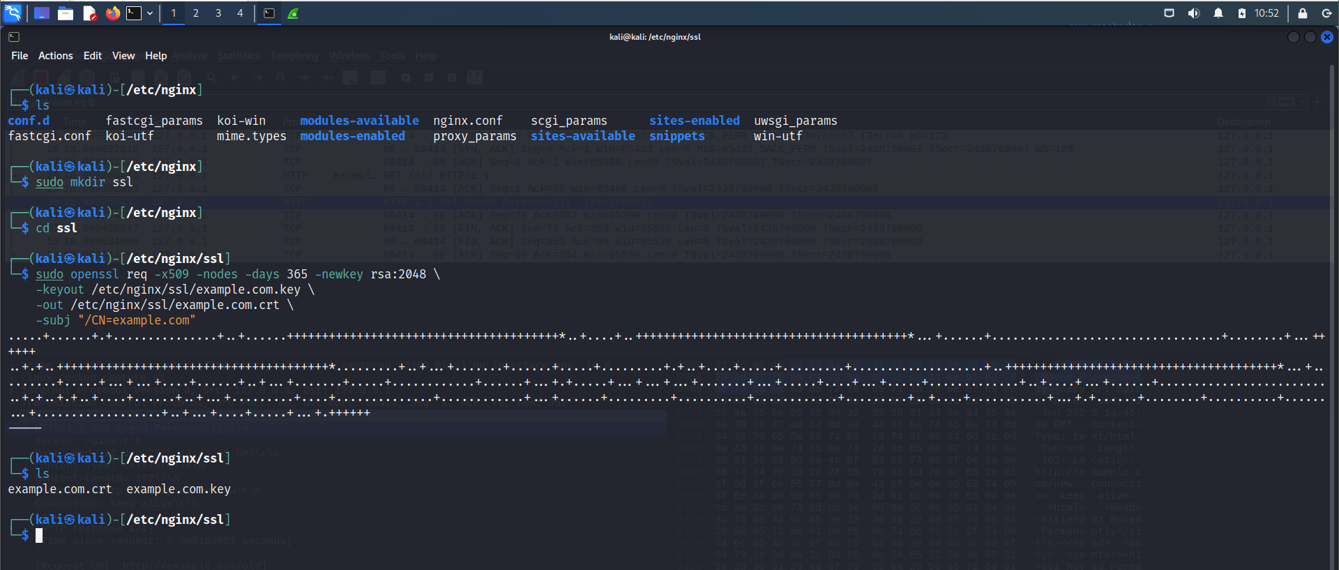Open the Kali applications menu
Image resolution: width=1339 pixels, height=570 pixels.
13,13
